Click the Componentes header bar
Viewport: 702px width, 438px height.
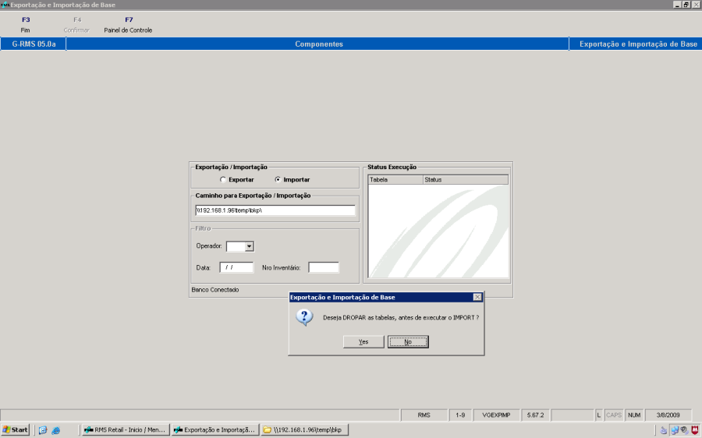318,44
